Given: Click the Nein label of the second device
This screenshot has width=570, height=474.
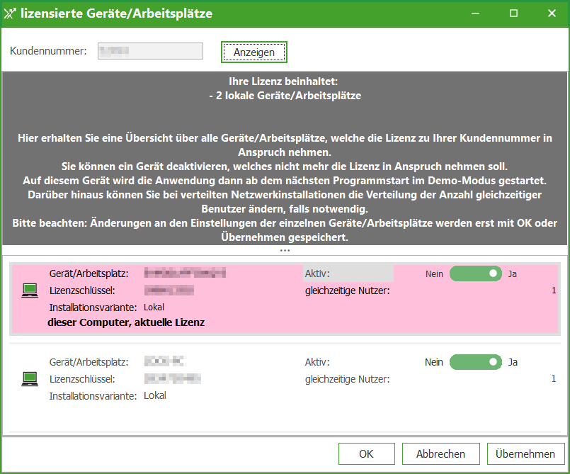Looking at the screenshot, I should pyautogui.click(x=433, y=362).
